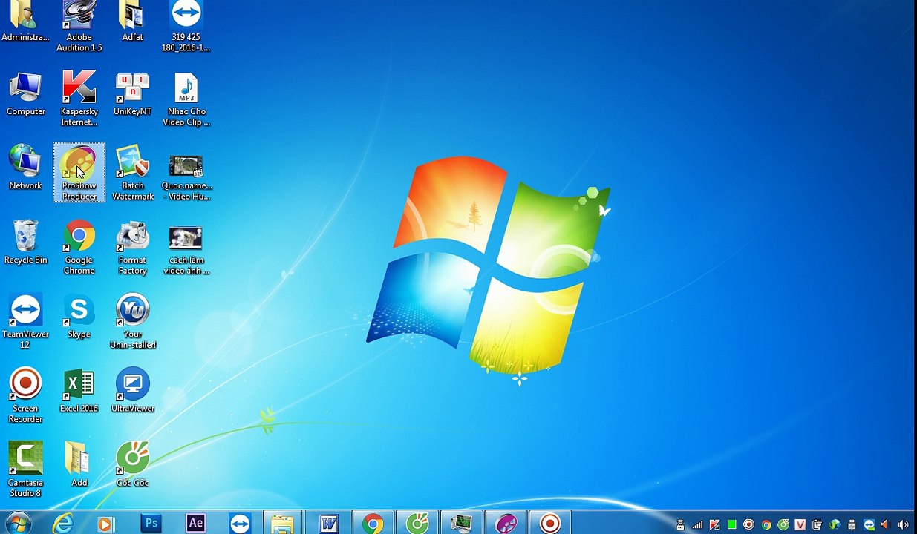Image resolution: width=917 pixels, height=534 pixels.
Task: Select the Computer desktop icon
Action: coord(25,95)
